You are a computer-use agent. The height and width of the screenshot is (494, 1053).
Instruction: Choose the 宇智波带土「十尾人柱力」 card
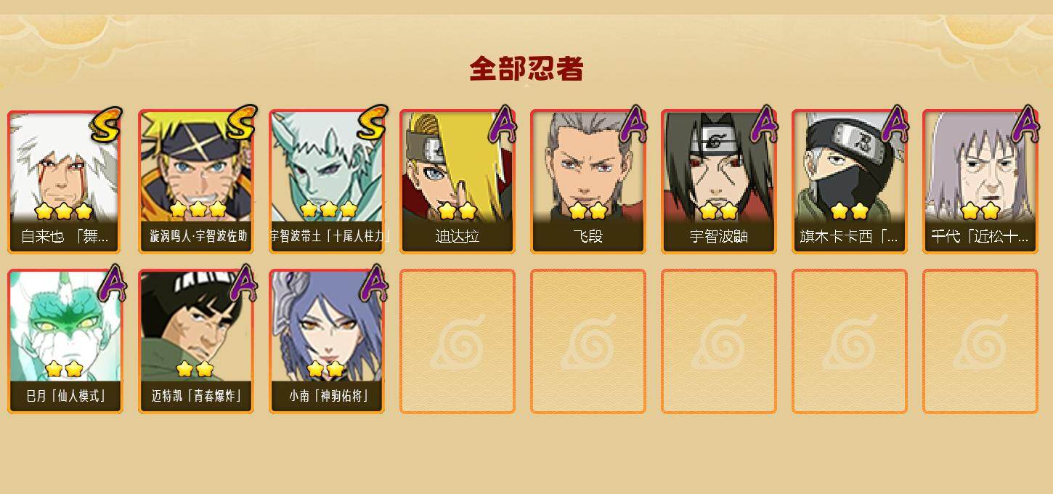tap(327, 182)
